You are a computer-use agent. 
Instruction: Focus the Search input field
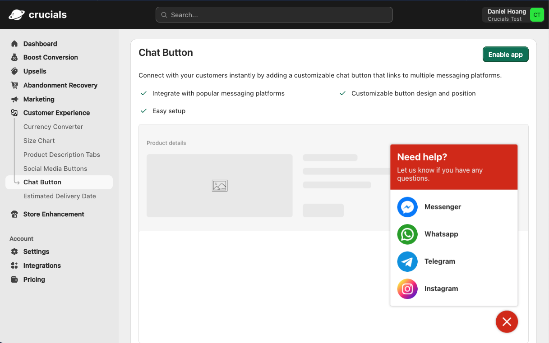tap(274, 15)
